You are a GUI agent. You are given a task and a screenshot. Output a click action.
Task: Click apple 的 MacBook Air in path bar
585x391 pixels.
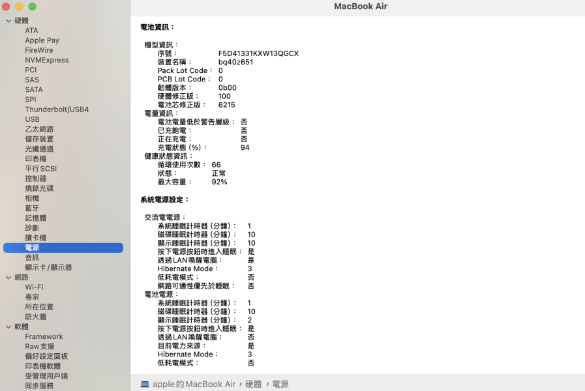click(194, 384)
